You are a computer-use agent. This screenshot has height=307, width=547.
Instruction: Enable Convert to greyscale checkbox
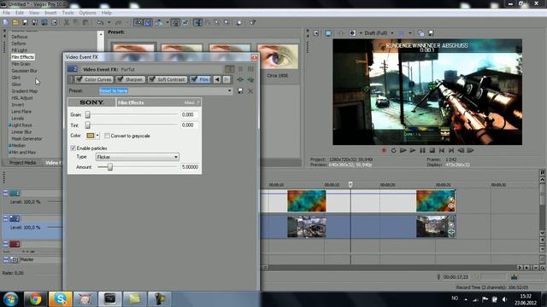click(x=107, y=136)
